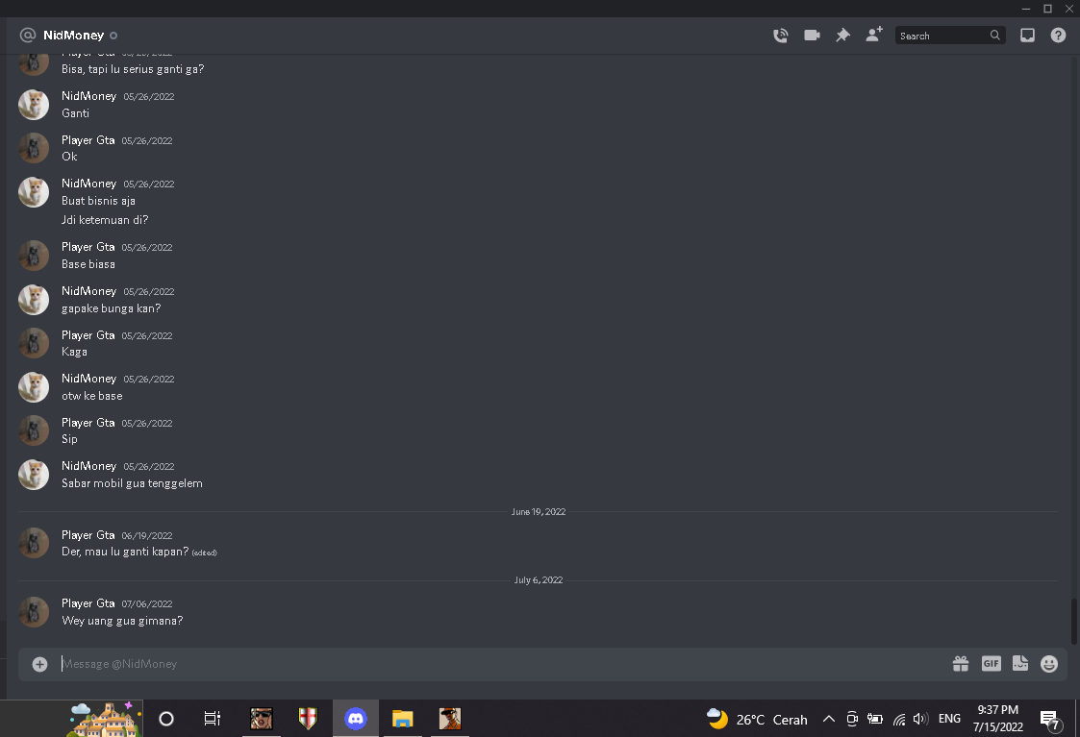This screenshot has width=1080, height=737.
Task: Open the sticker picker
Action: pyautogui.click(x=1020, y=663)
